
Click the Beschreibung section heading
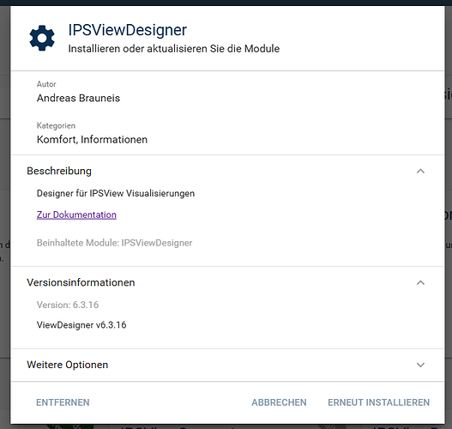[x=59, y=171]
